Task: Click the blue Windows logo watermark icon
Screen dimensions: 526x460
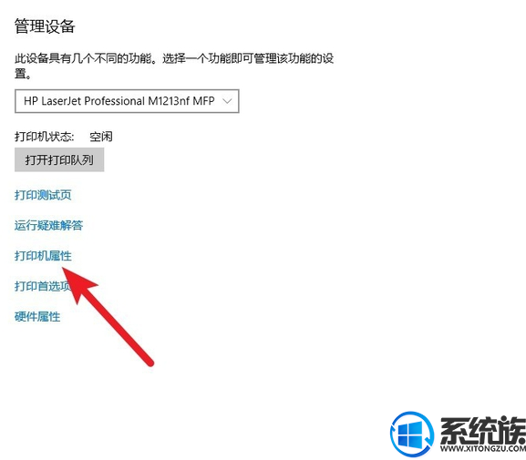Action: pos(412,434)
